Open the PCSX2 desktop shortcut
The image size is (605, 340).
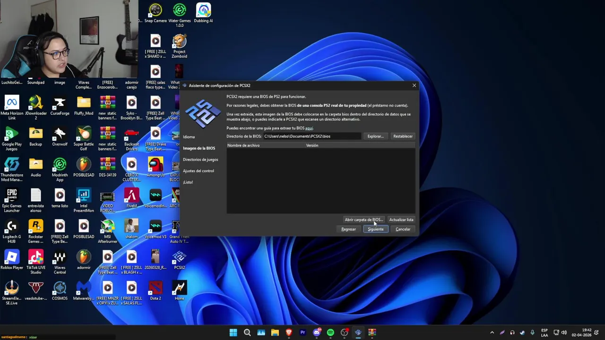click(x=179, y=260)
